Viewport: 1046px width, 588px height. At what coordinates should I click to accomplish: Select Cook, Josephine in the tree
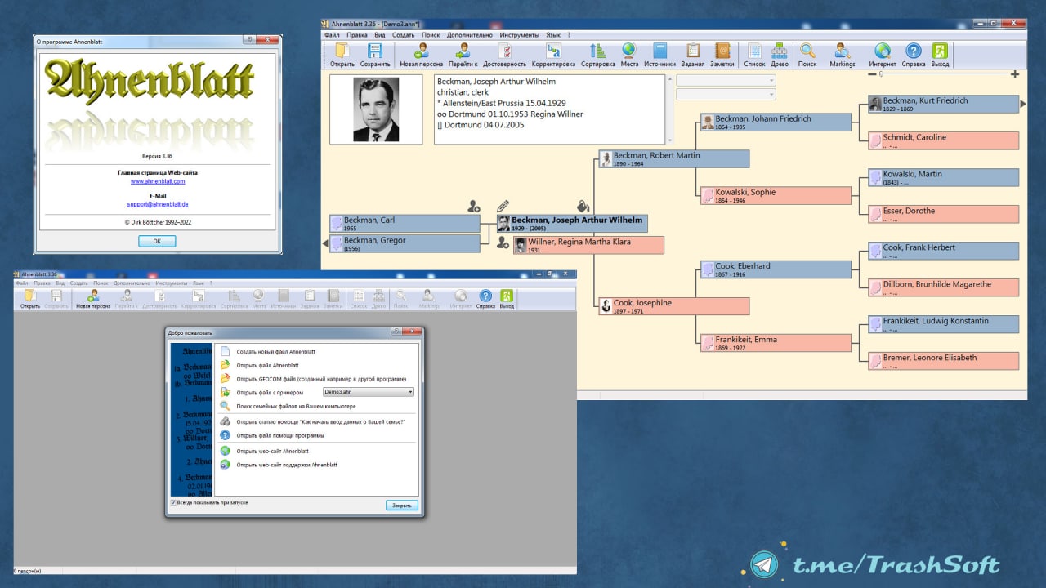coord(673,306)
